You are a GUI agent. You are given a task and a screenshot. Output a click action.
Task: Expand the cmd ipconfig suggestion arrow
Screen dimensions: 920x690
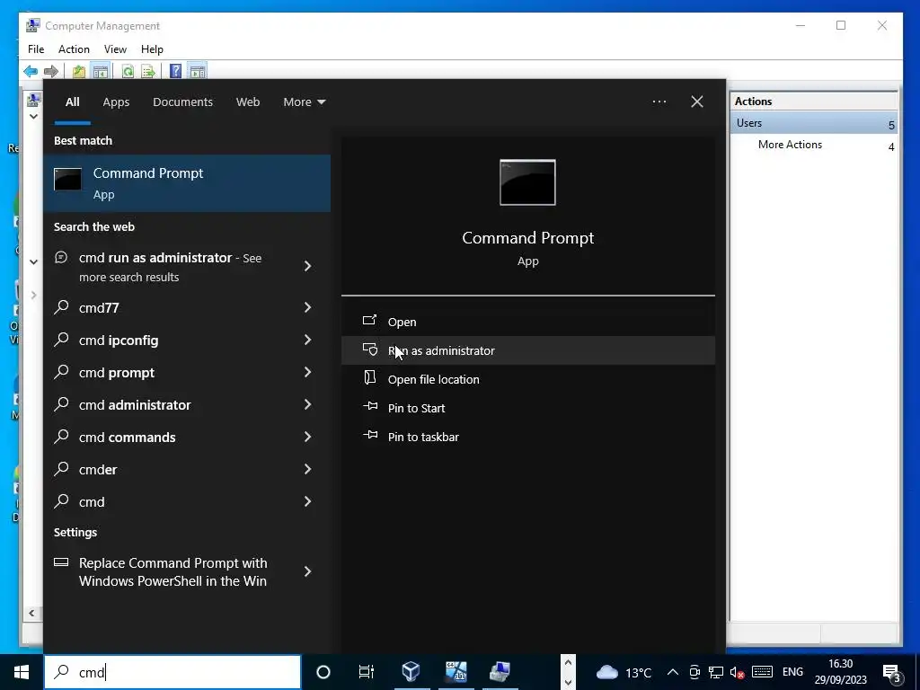[307, 340]
